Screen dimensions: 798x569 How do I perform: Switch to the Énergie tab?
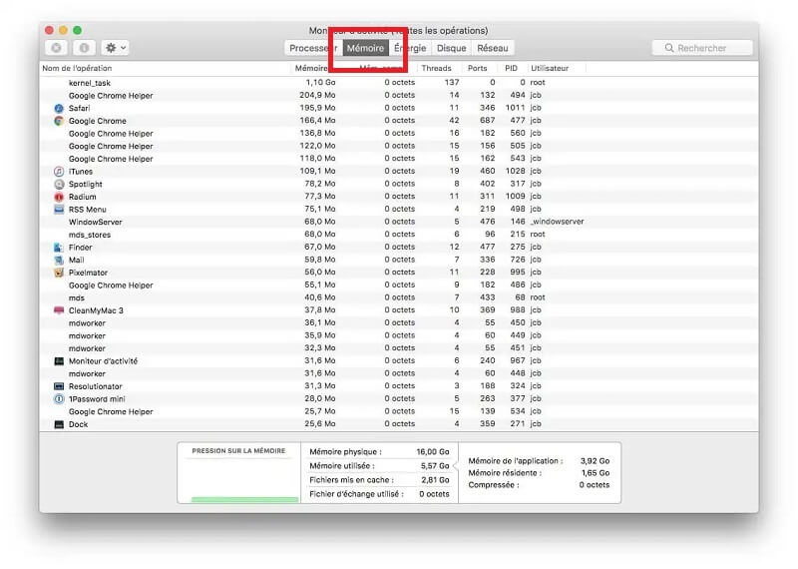tap(410, 48)
